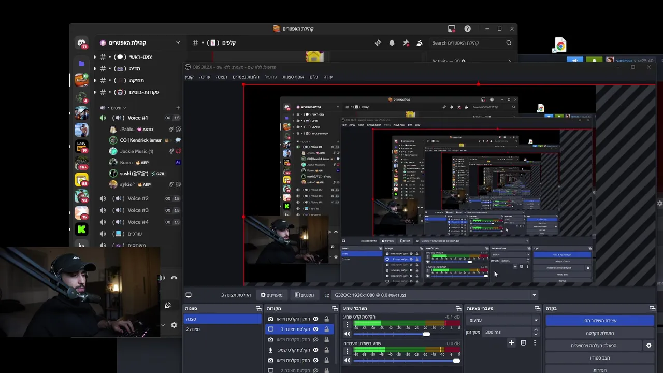Pop out the מעברי סצינות dock

pyautogui.click(x=537, y=309)
